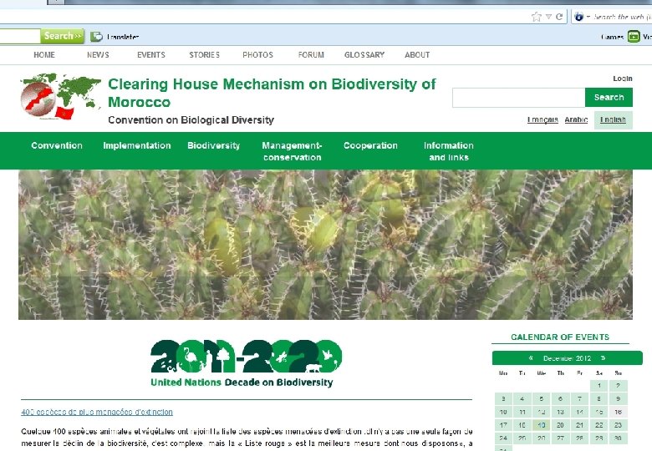Open the Biodiversity menu

pos(214,146)
